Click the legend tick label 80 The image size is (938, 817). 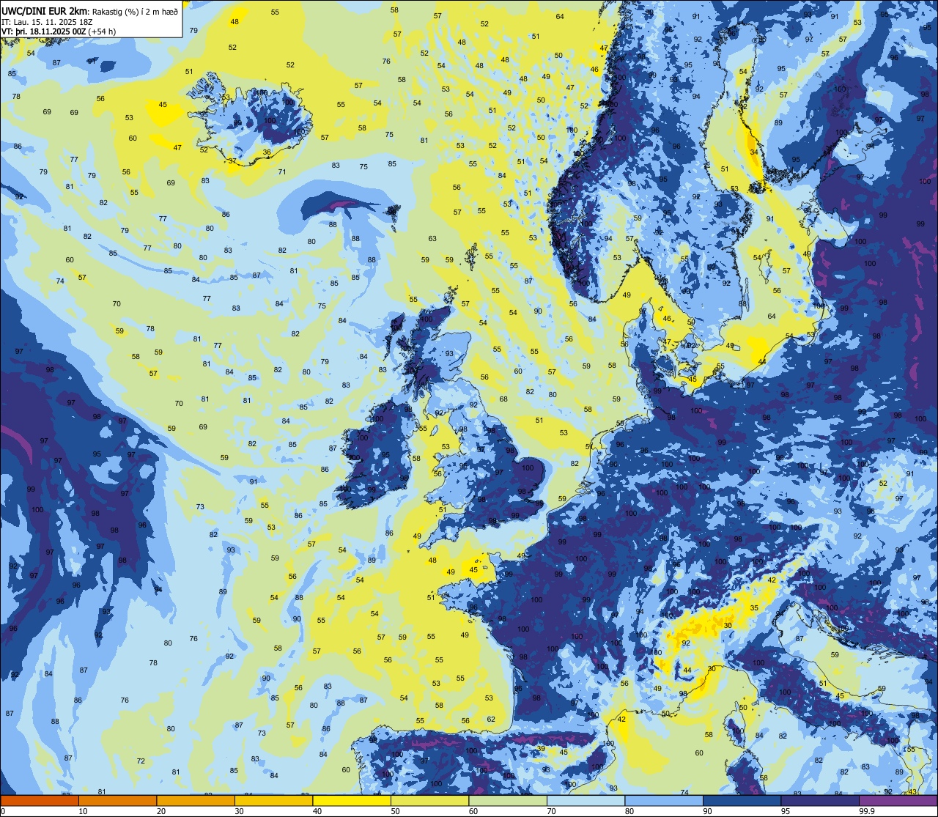pyautogui.click(x=629, y=811)
